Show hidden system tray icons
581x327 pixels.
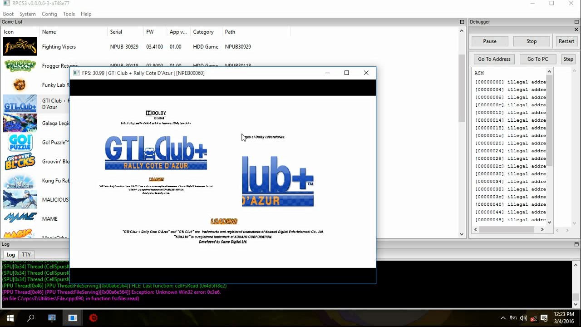pos(503,318)
